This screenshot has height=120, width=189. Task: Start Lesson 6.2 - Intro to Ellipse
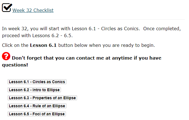tap(34, 90)
